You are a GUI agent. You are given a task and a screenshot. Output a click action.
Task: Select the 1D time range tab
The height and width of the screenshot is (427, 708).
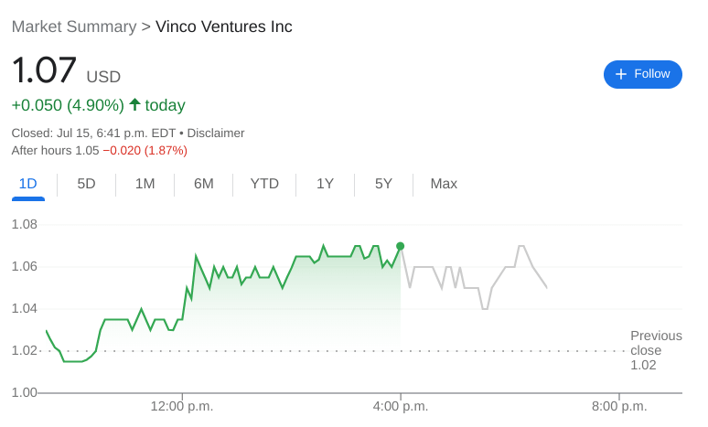tap(28, 184)
